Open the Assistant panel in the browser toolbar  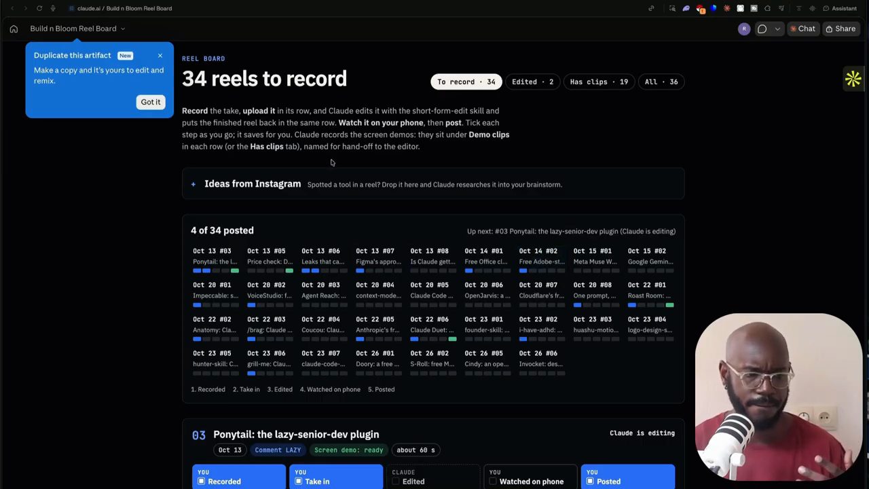click(840, 8)
